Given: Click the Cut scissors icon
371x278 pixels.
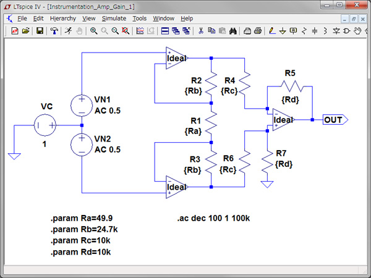Looking at the screenshot, I should [x=200, y=30].
